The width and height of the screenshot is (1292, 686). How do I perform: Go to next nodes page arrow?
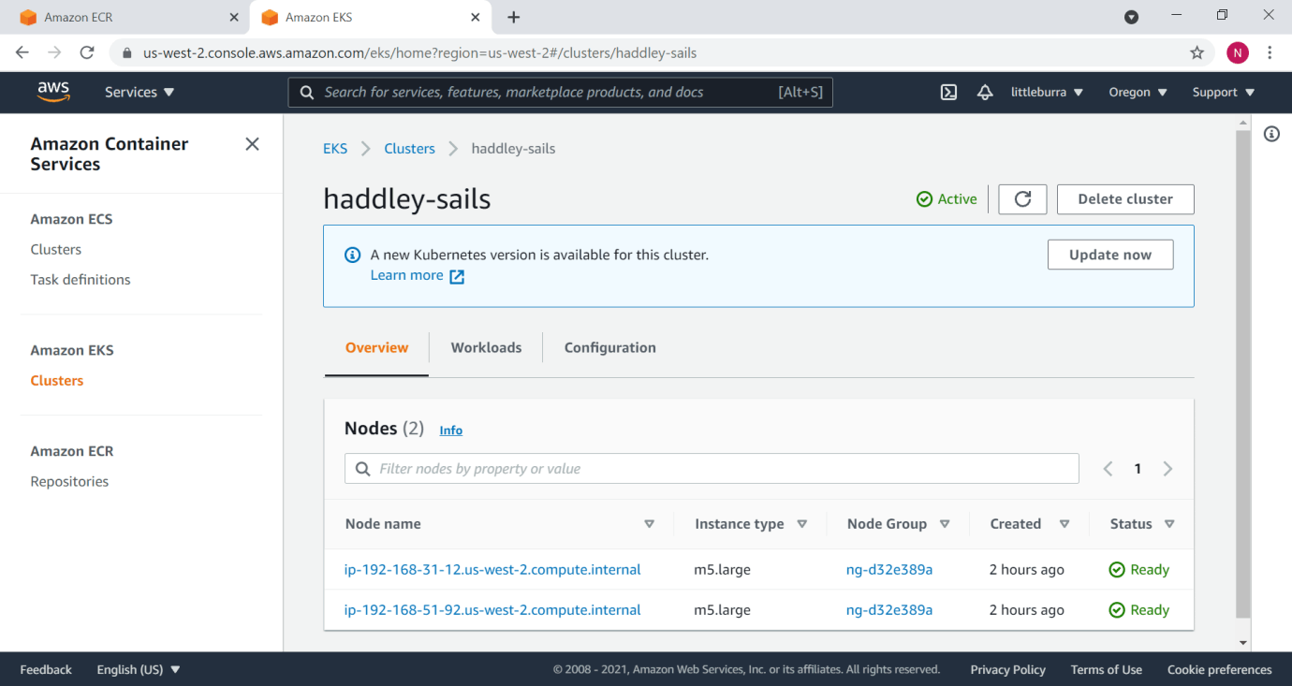(1167, 469)
